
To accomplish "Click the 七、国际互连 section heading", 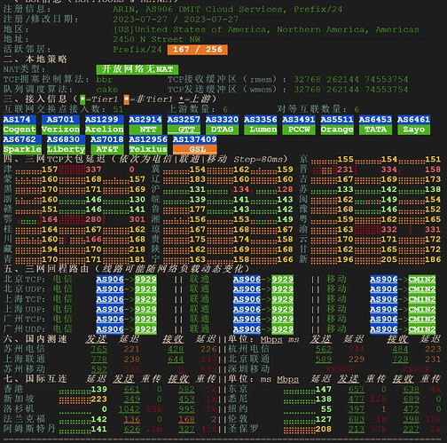I will pos(35,379).
